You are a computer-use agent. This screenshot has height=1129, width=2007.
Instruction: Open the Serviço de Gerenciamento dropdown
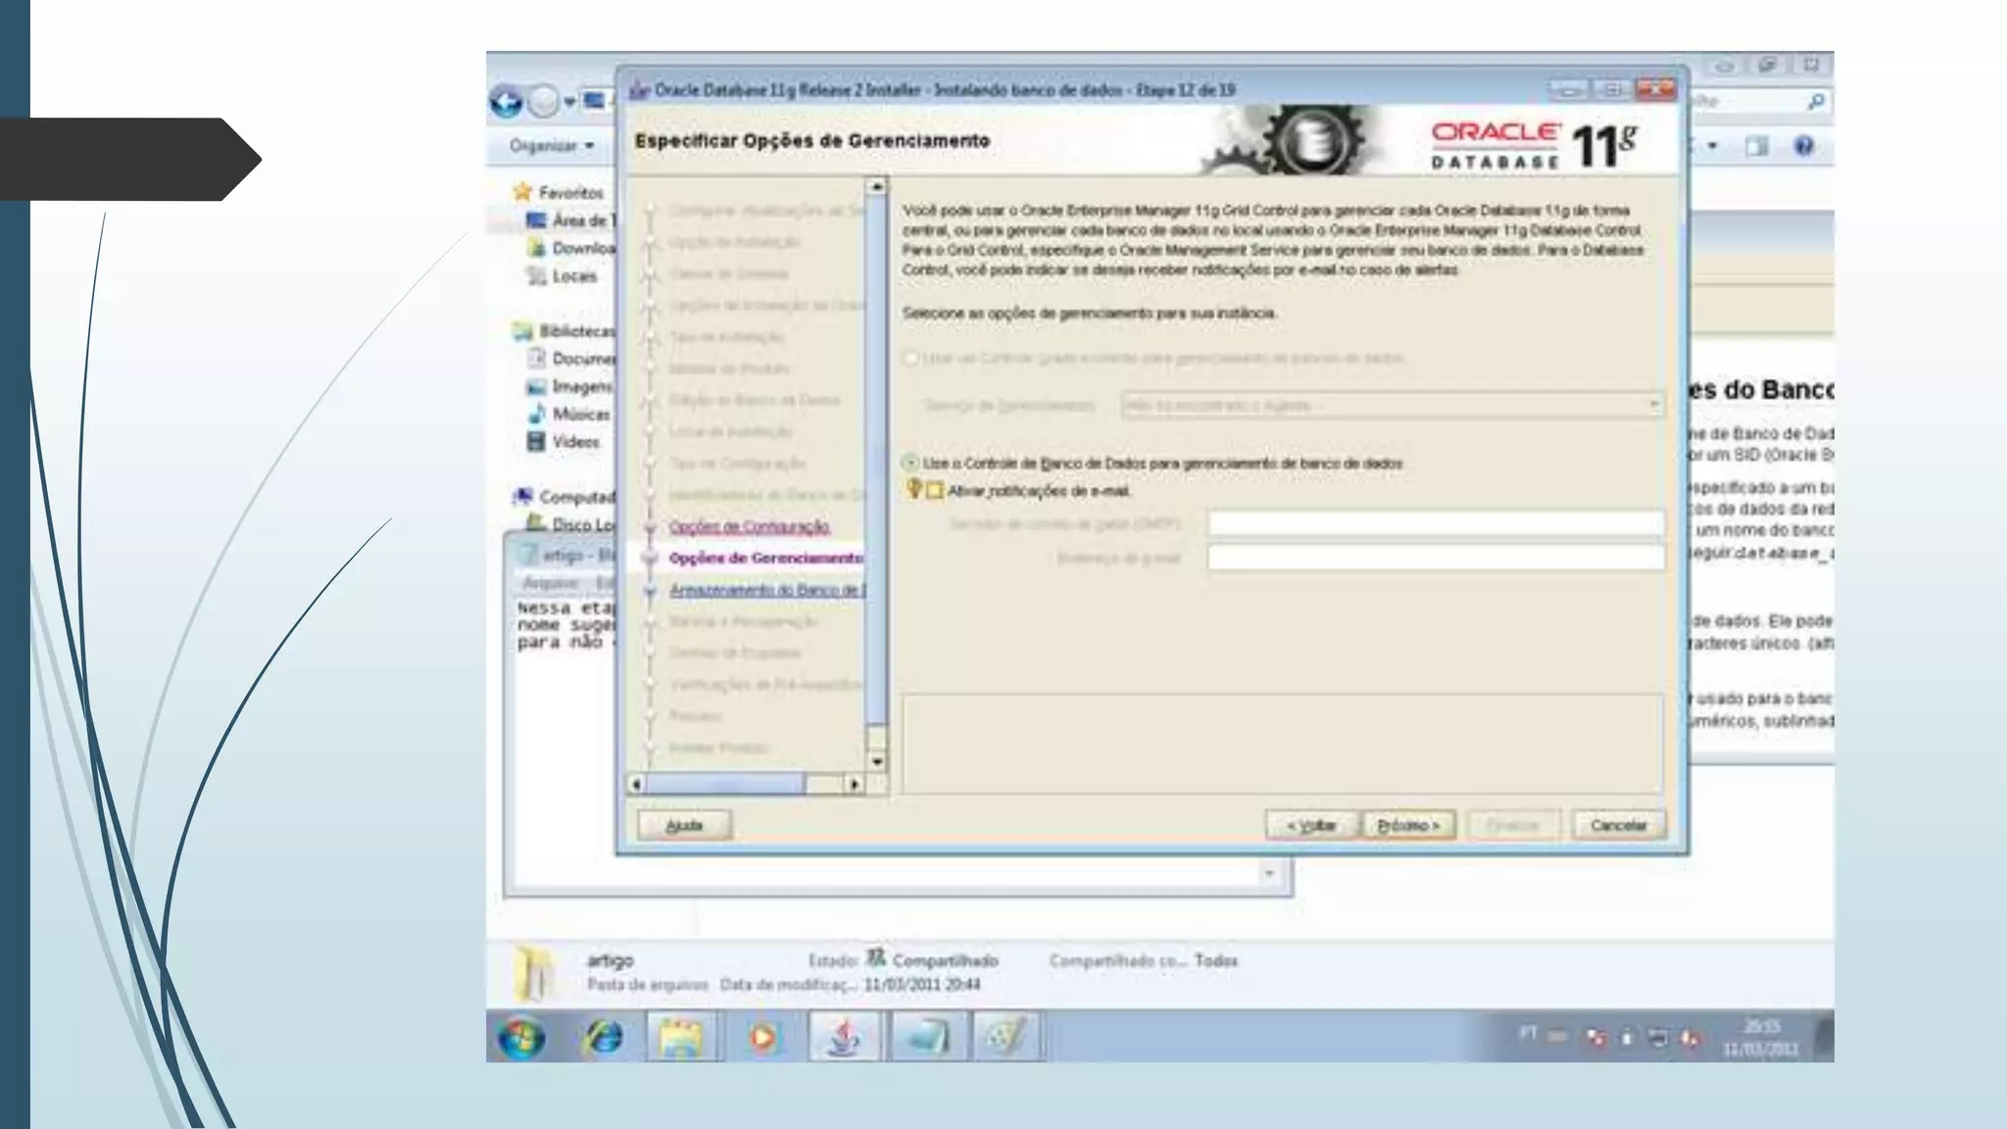click(x=1393, y=405)
